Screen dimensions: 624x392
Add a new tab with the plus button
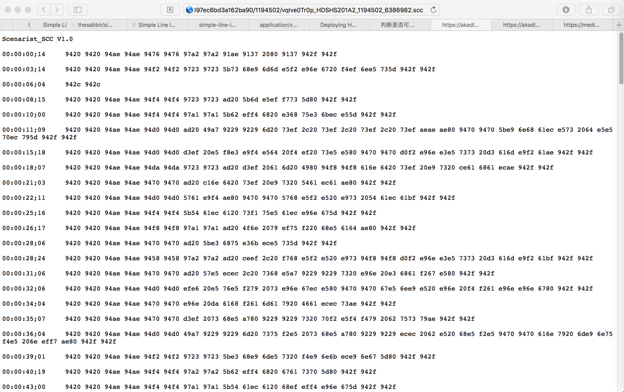(x=619, y=25)
